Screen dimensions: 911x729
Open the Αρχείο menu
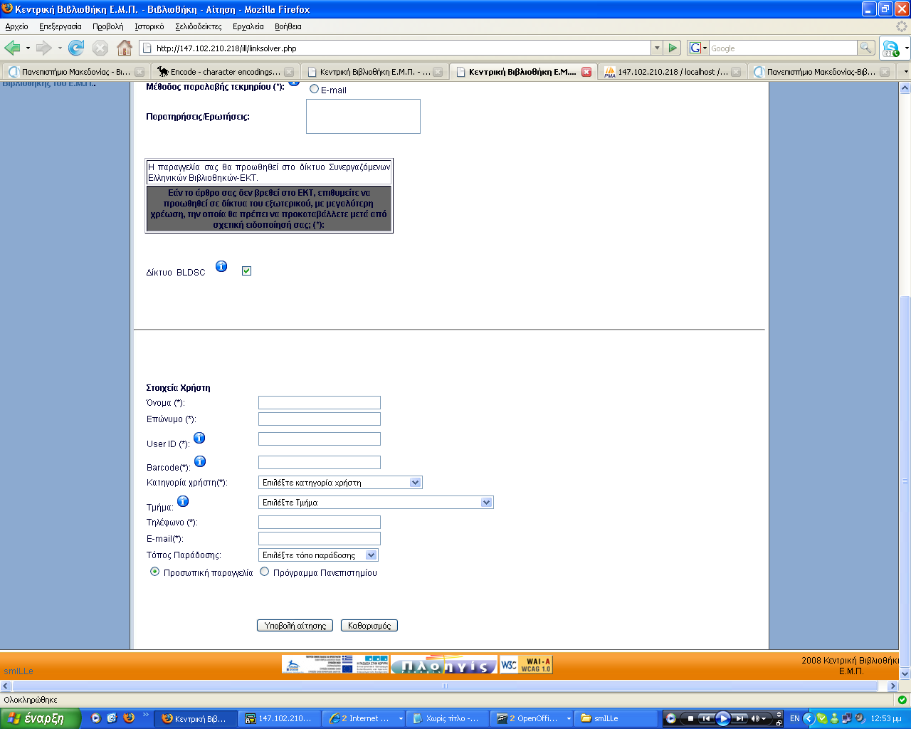[x=16, y=26]
